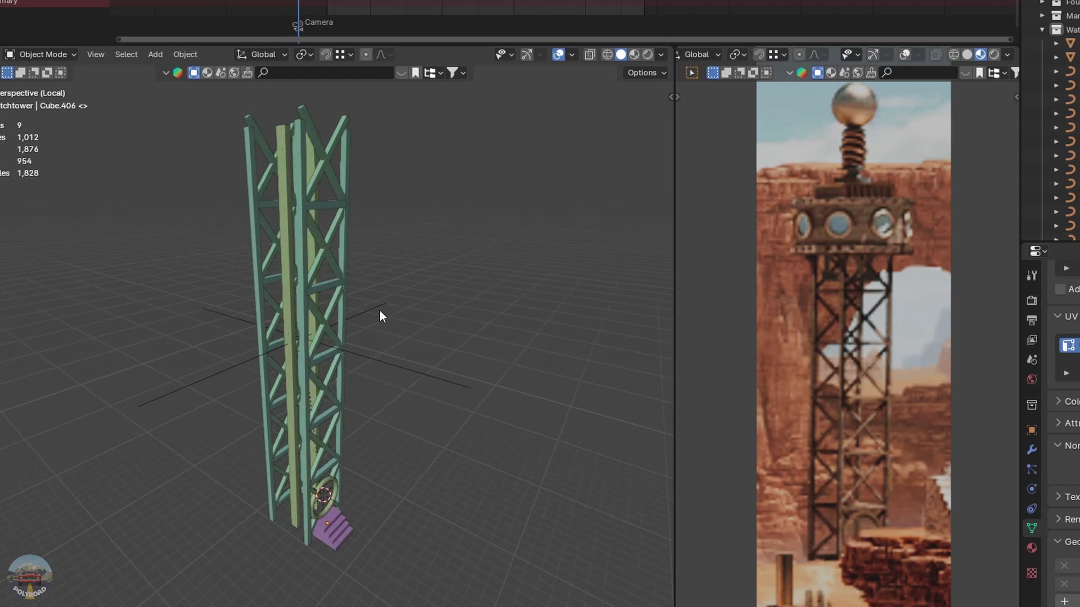Open the Object Mode dropdown

point(40,55)
